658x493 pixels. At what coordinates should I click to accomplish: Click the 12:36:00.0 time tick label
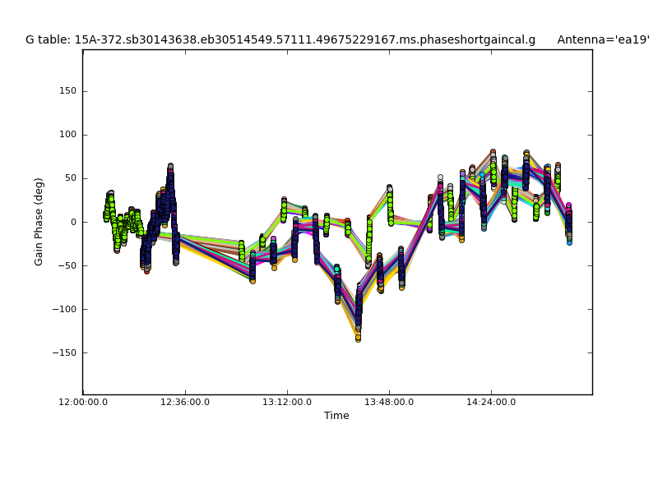point(185,402)
